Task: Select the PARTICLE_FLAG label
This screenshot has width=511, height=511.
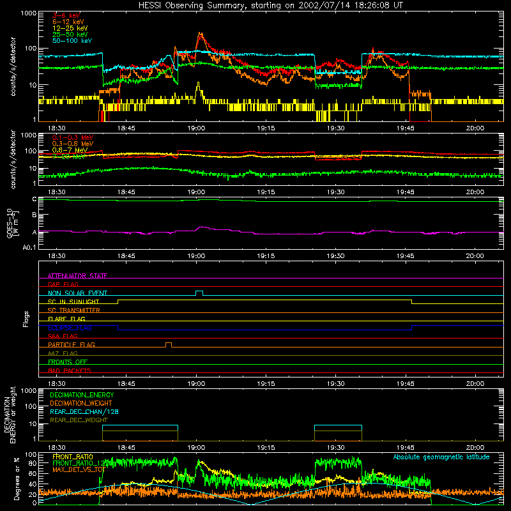Action: pyautogui.click(x=72, y=344)
